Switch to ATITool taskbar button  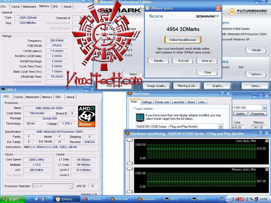94,199
